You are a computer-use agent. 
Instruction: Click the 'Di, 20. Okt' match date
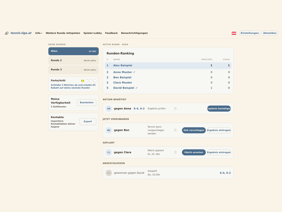click(154, 154)
